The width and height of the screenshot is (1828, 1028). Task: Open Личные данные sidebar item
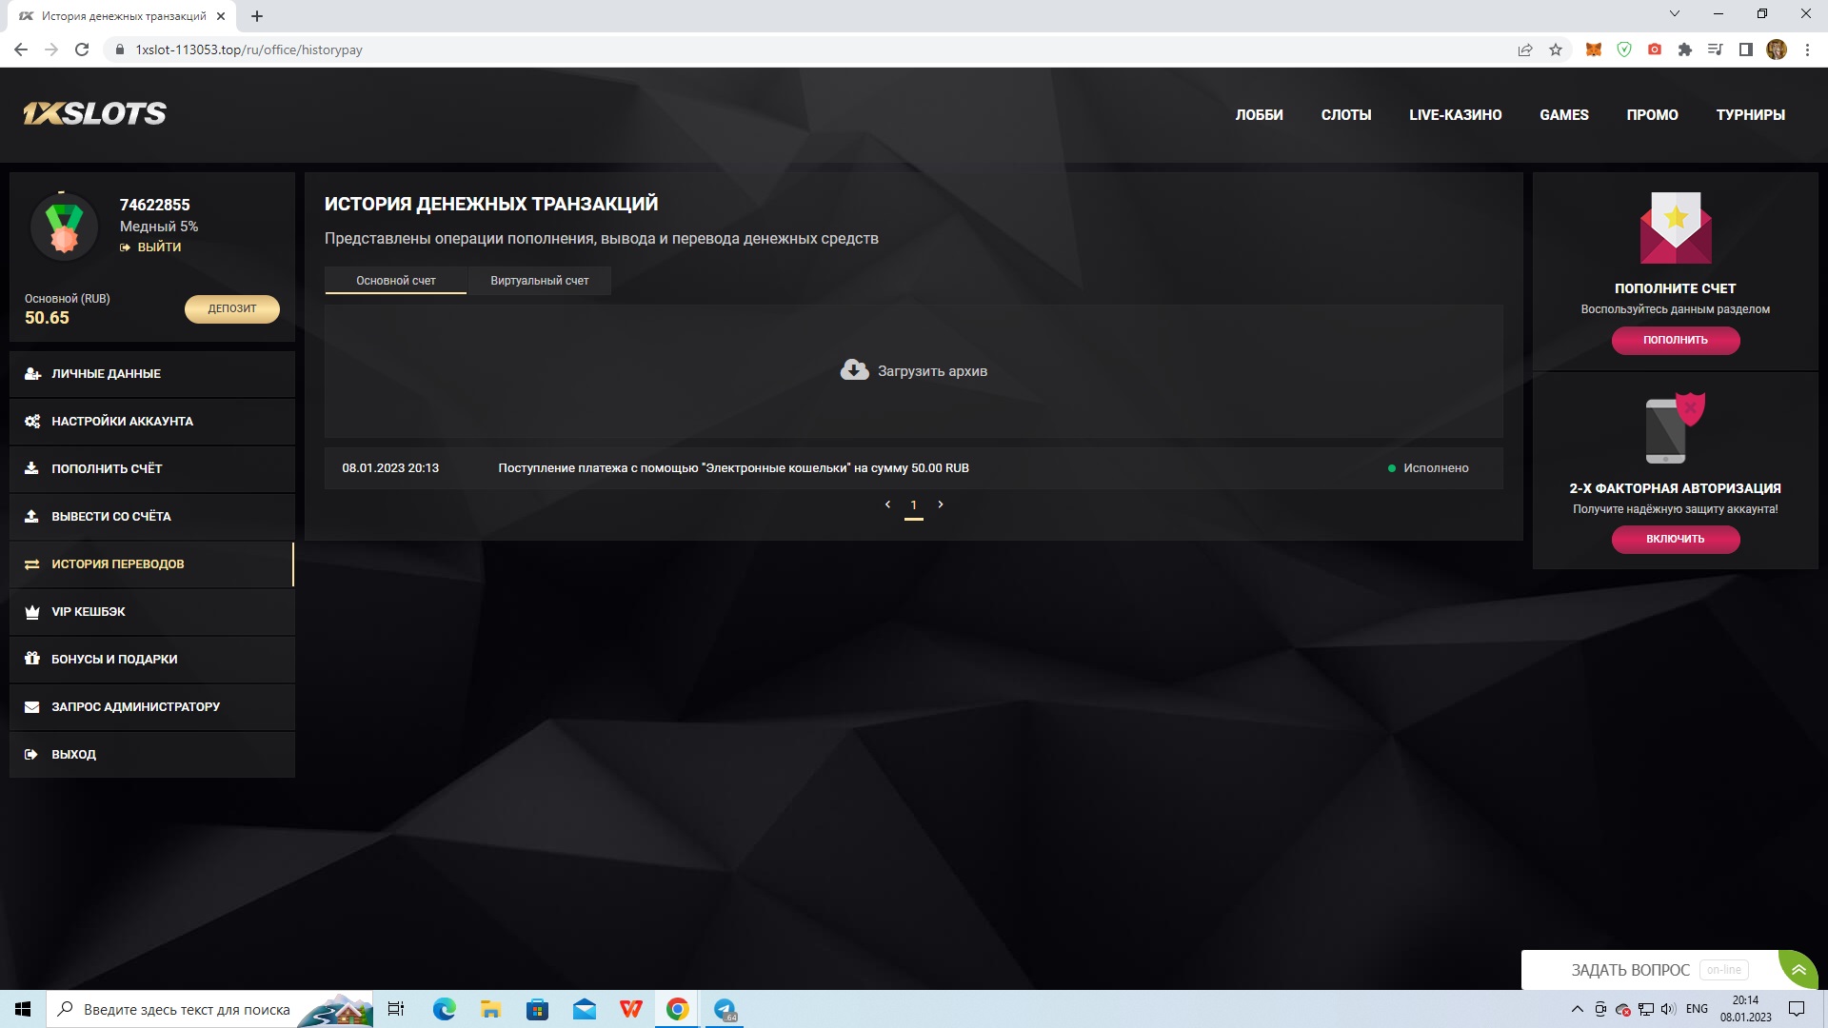tap(106, 374)
